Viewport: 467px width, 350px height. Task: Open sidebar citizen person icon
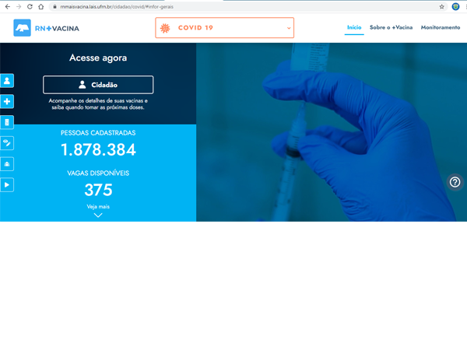[7, 81]
